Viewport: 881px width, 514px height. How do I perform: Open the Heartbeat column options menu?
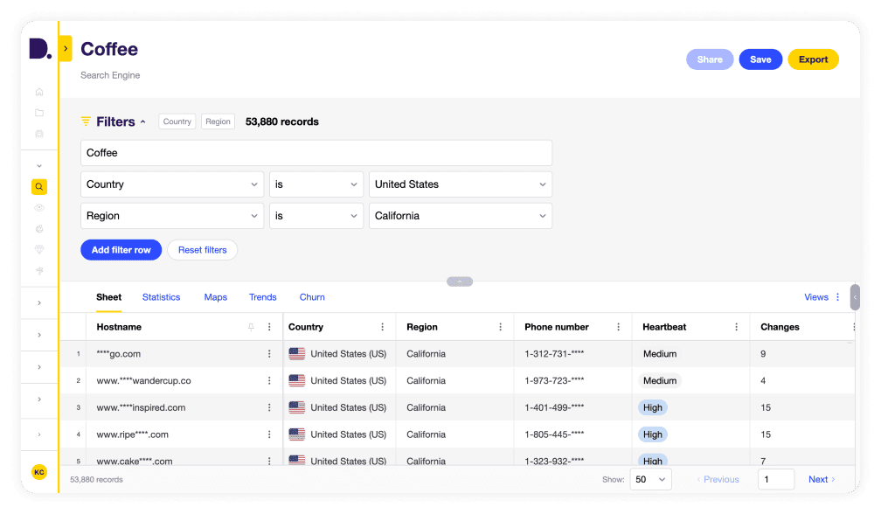(736, 327)
